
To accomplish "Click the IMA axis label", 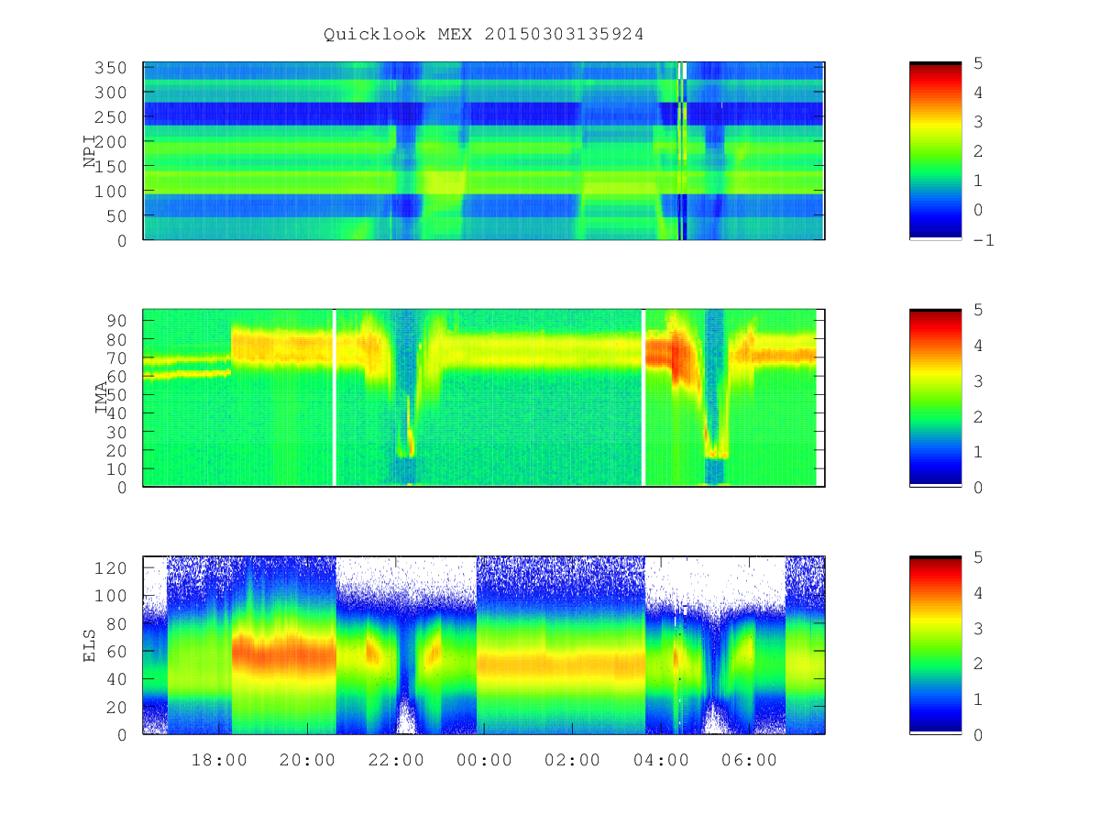I will click(x=103, y=398).
